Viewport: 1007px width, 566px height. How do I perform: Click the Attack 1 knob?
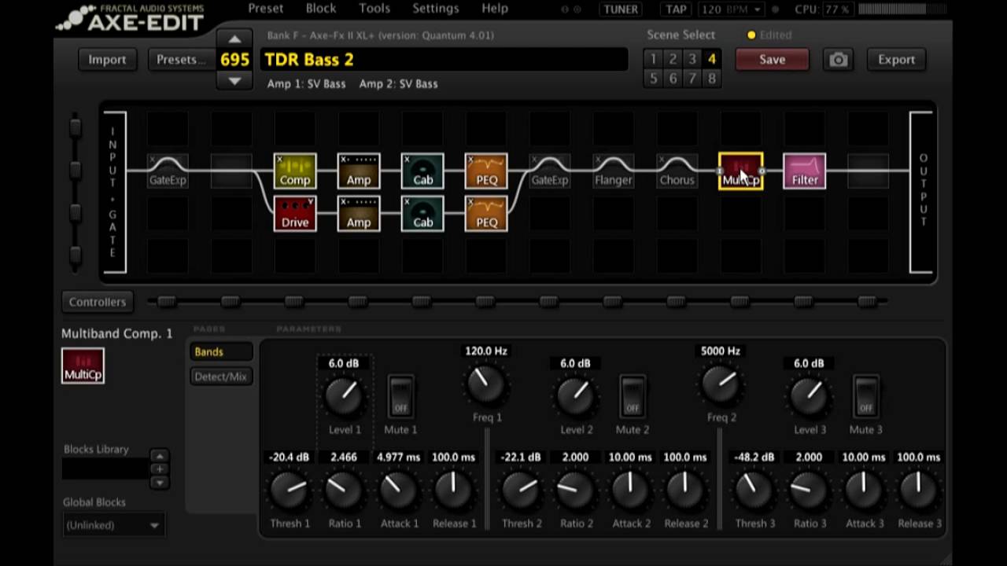399,490
